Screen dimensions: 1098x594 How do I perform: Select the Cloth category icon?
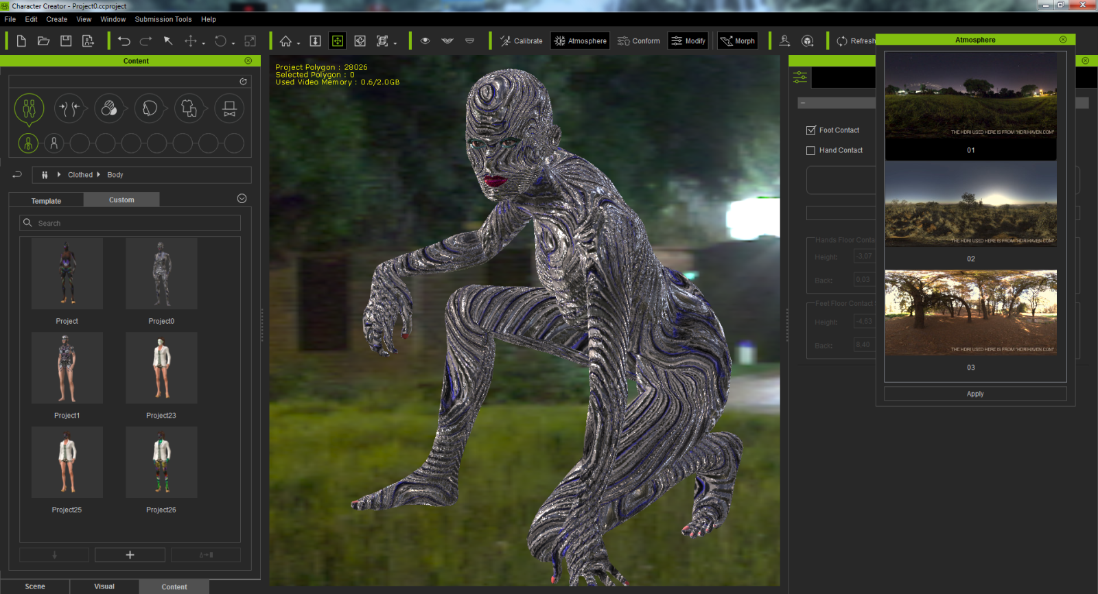[x=189, y=108]
